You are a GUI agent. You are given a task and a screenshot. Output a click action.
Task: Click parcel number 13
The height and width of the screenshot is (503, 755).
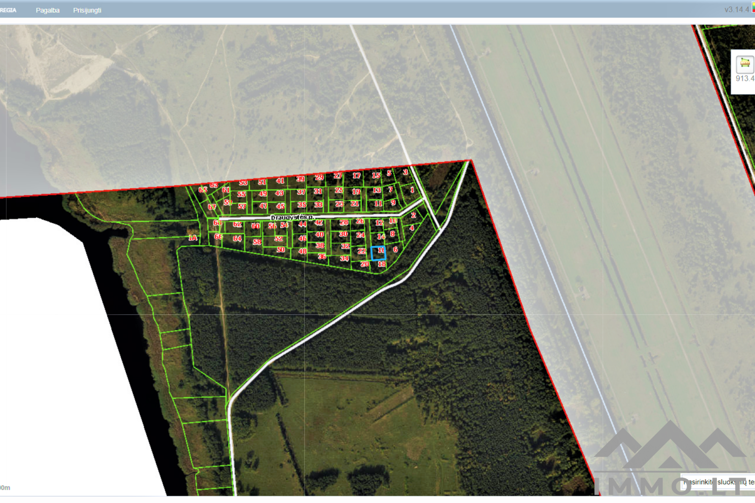point(377,190)
